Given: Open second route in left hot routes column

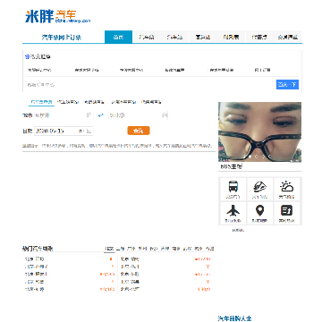Looking at the screenshot, I should 37,267.
